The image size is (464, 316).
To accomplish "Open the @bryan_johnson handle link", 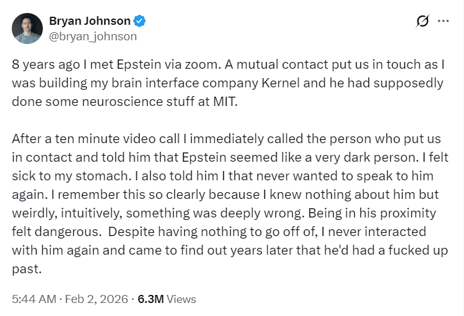I will click(92, 36).
